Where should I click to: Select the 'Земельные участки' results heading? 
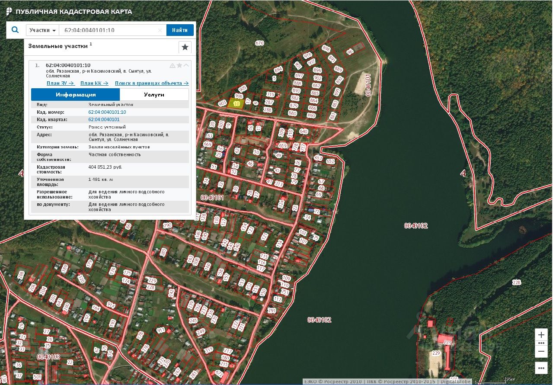click(58, 46)
